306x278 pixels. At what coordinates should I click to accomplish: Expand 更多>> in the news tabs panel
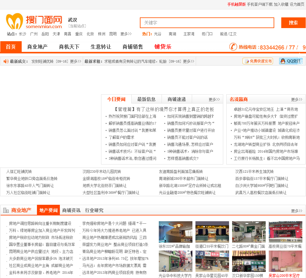coord(214,99)
